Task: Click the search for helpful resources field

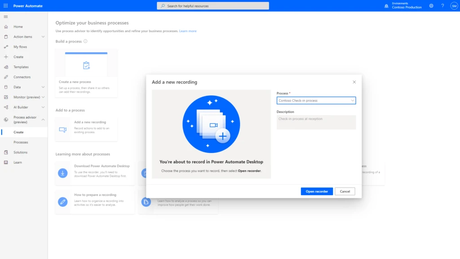Action: click(x=213, y=5)
